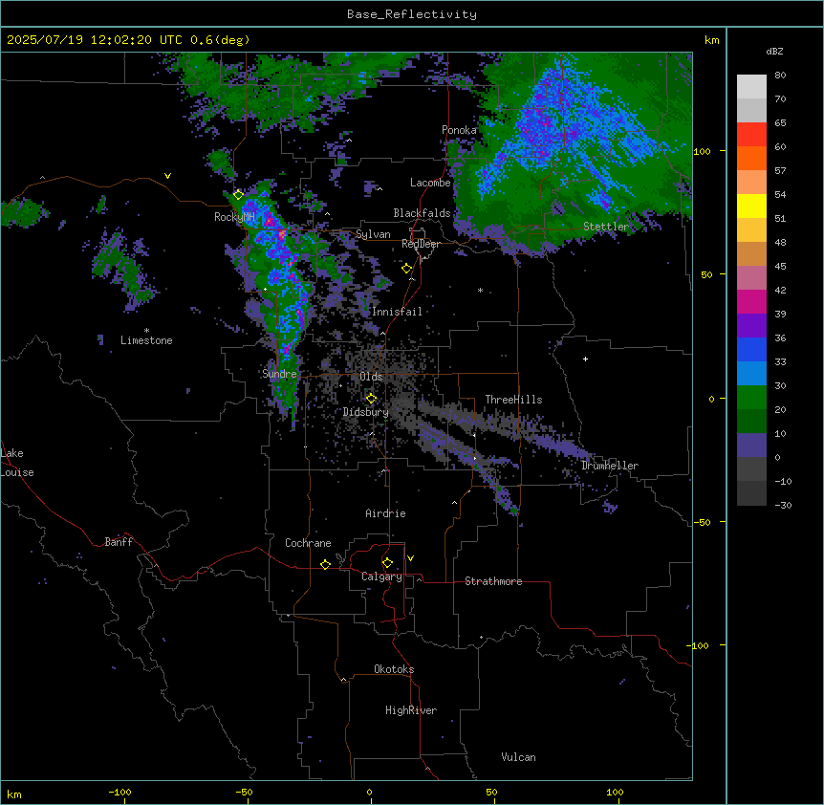Click the Banff town label
Viewport: 824px width, 805px height.
pyautogui.click(x=119, y=542)
